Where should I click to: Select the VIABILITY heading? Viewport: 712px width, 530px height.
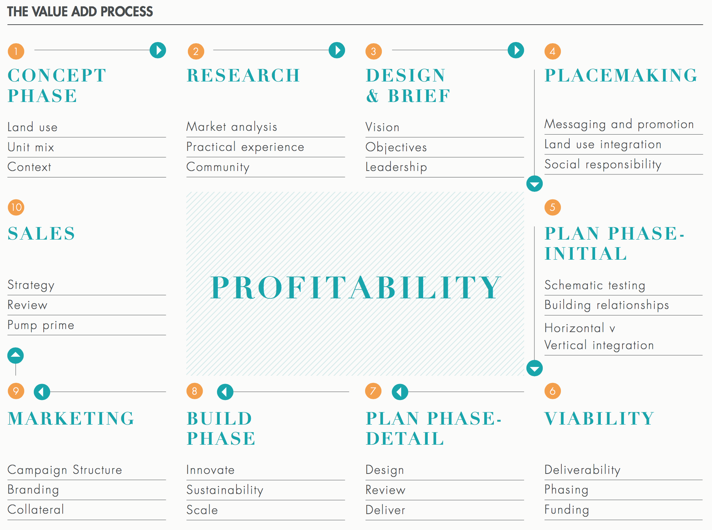599,419
